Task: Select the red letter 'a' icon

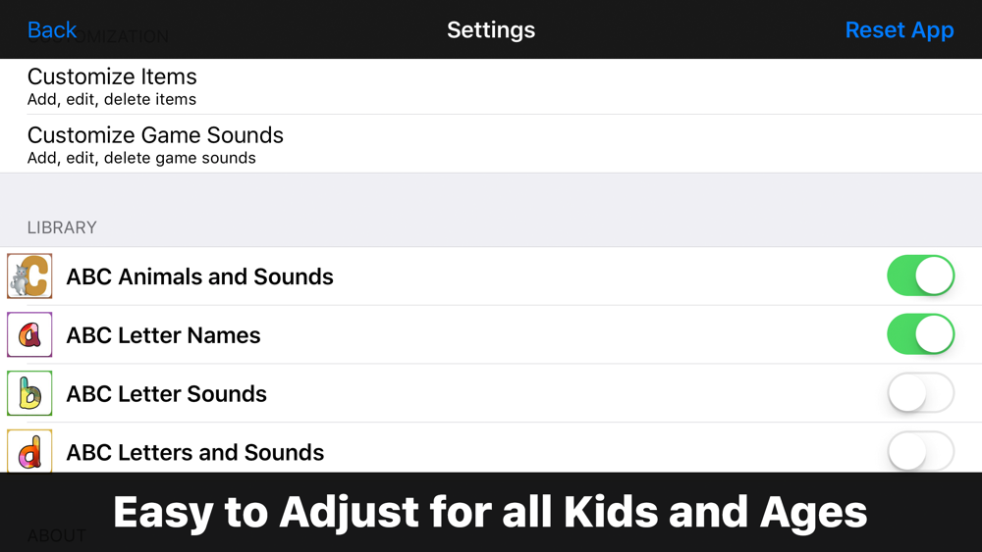Action: pos(29,334)
